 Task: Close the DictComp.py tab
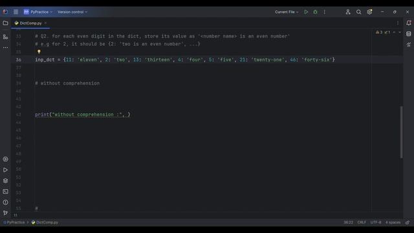(45, 23)
